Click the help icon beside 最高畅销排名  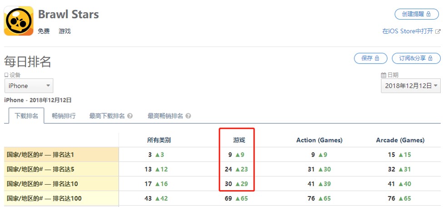(x=188, y=116)
